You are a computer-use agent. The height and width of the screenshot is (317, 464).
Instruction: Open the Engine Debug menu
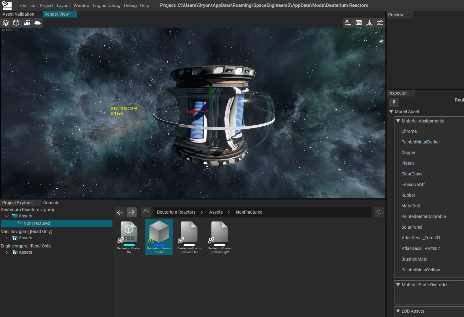coord(107,5)
